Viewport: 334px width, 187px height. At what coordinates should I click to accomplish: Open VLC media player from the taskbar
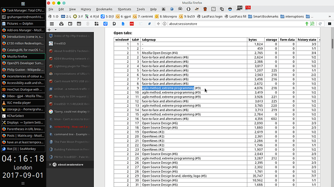coord(23,102)
